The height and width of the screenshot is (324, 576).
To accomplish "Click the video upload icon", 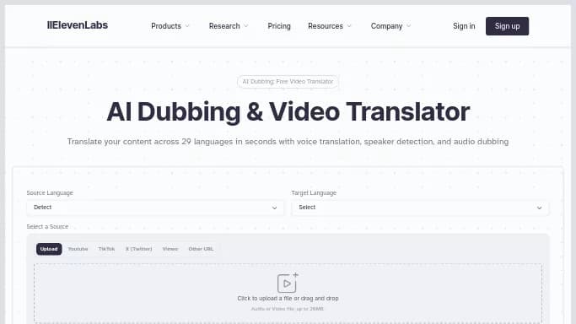I will click(288, 283).
